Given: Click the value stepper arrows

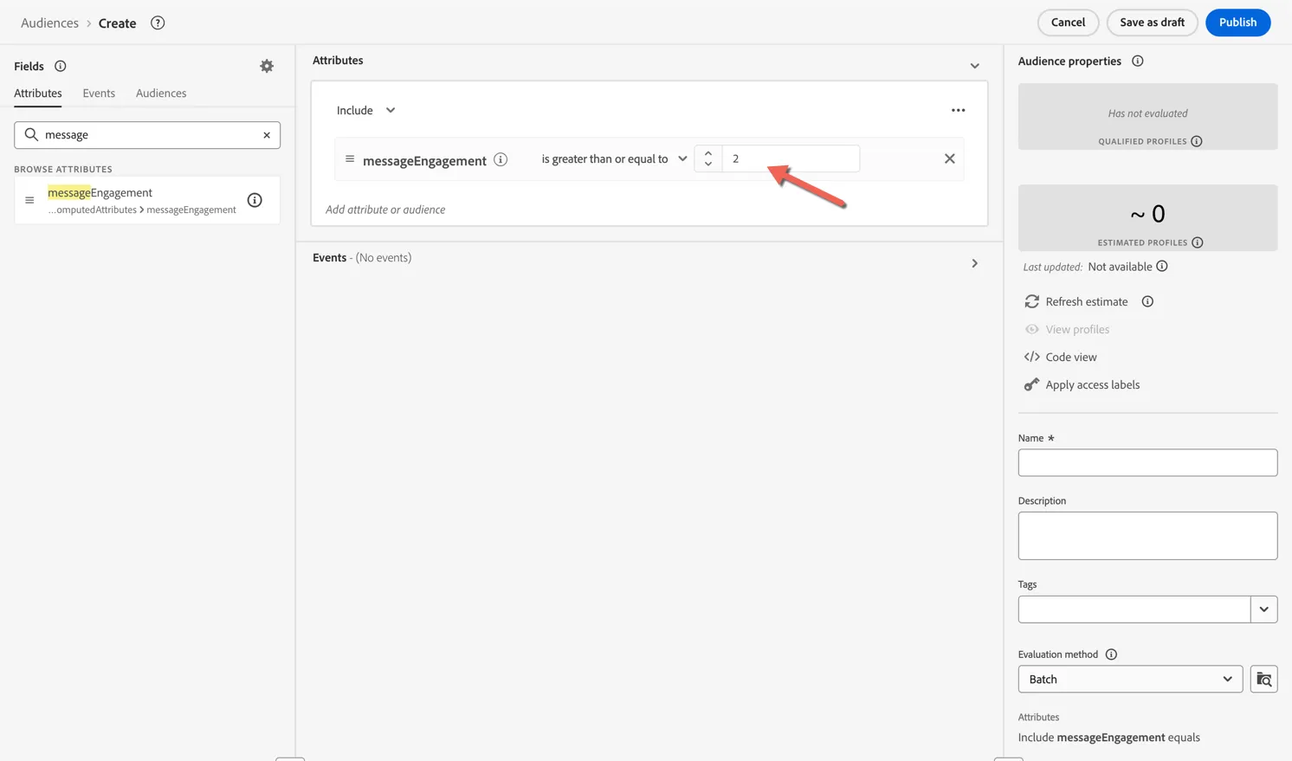Looking at the screenshot, I should (x=708, y=158).
